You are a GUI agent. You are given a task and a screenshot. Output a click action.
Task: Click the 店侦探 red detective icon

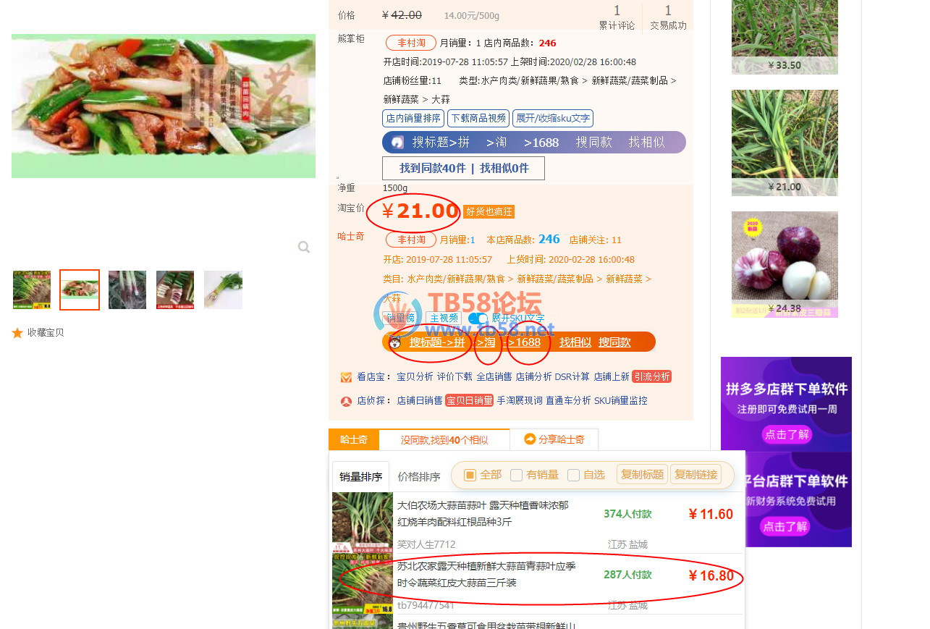click(x=346, y=401)
